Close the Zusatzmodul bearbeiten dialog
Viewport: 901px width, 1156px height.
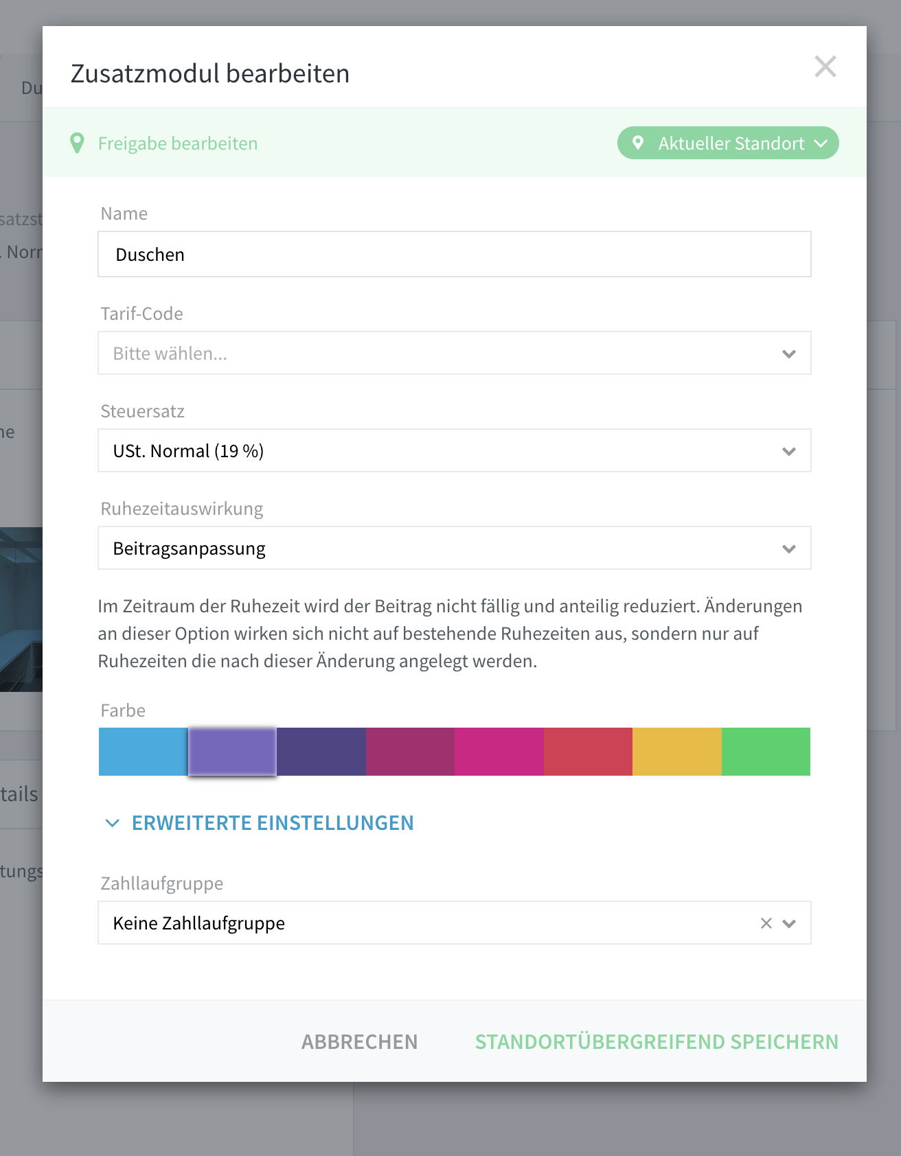tap(825, 67)
